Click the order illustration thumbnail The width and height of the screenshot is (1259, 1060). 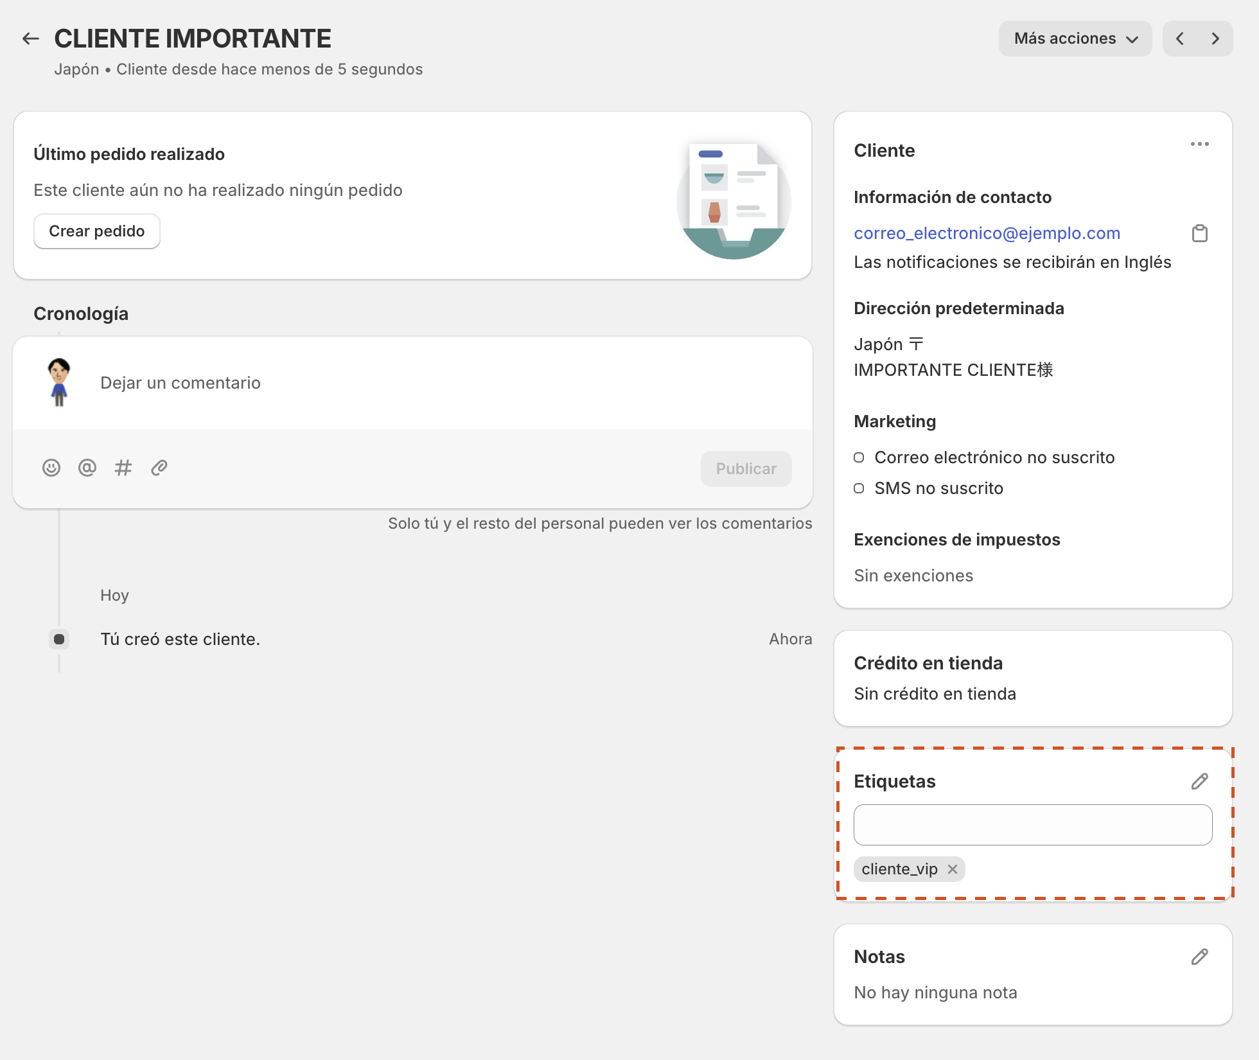734,200
